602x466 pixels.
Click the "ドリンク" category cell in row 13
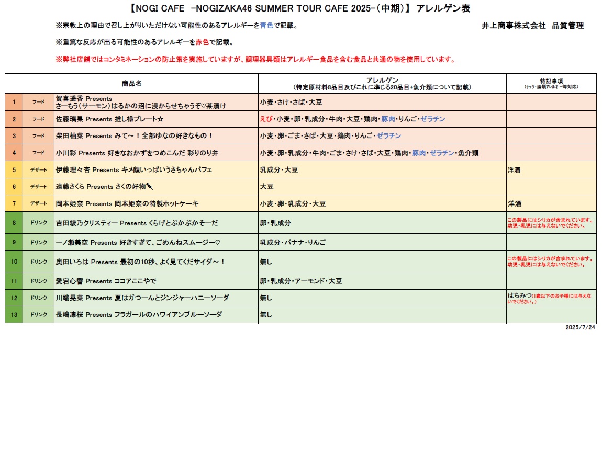pos(38,314)
